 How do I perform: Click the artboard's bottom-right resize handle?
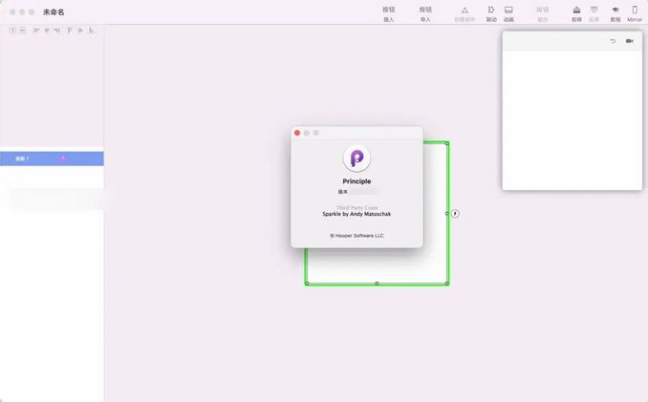point(446,284)
